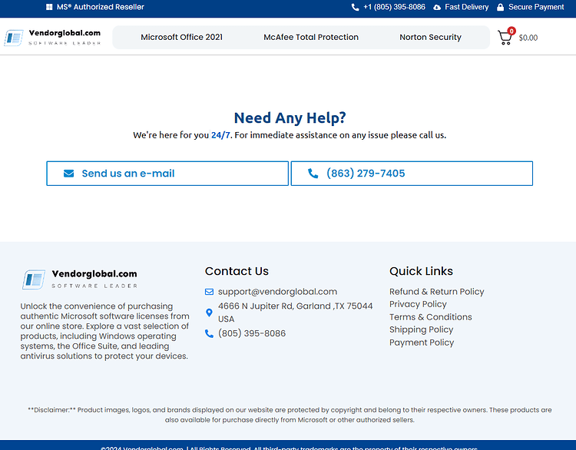The width and height of the screenshot is (576, 450).
Task: Open Shipping Policy link
Action: coord(422,329)
